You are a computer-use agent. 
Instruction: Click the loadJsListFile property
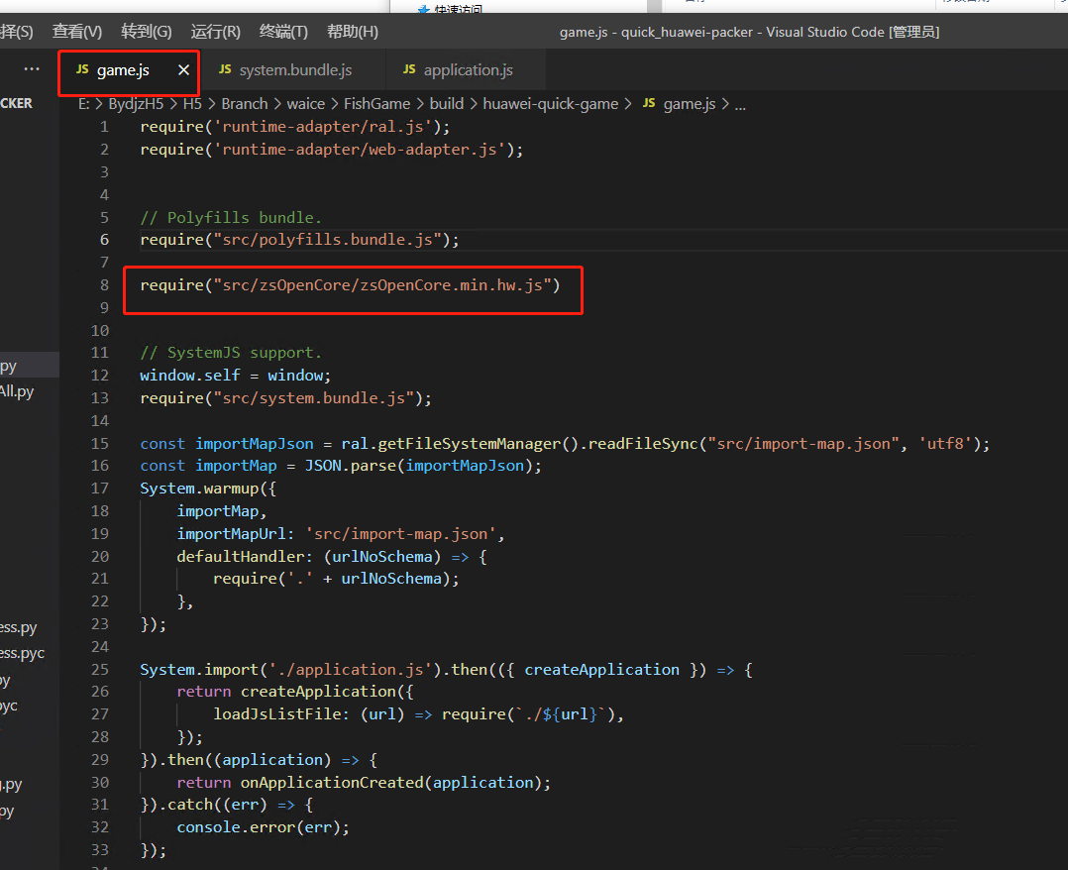click(x=276, y=714)
